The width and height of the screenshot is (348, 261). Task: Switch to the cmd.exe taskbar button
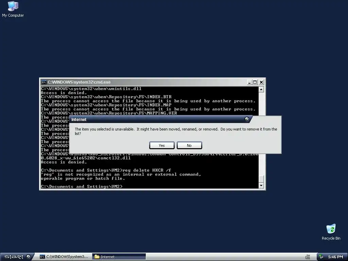(64, 257)
